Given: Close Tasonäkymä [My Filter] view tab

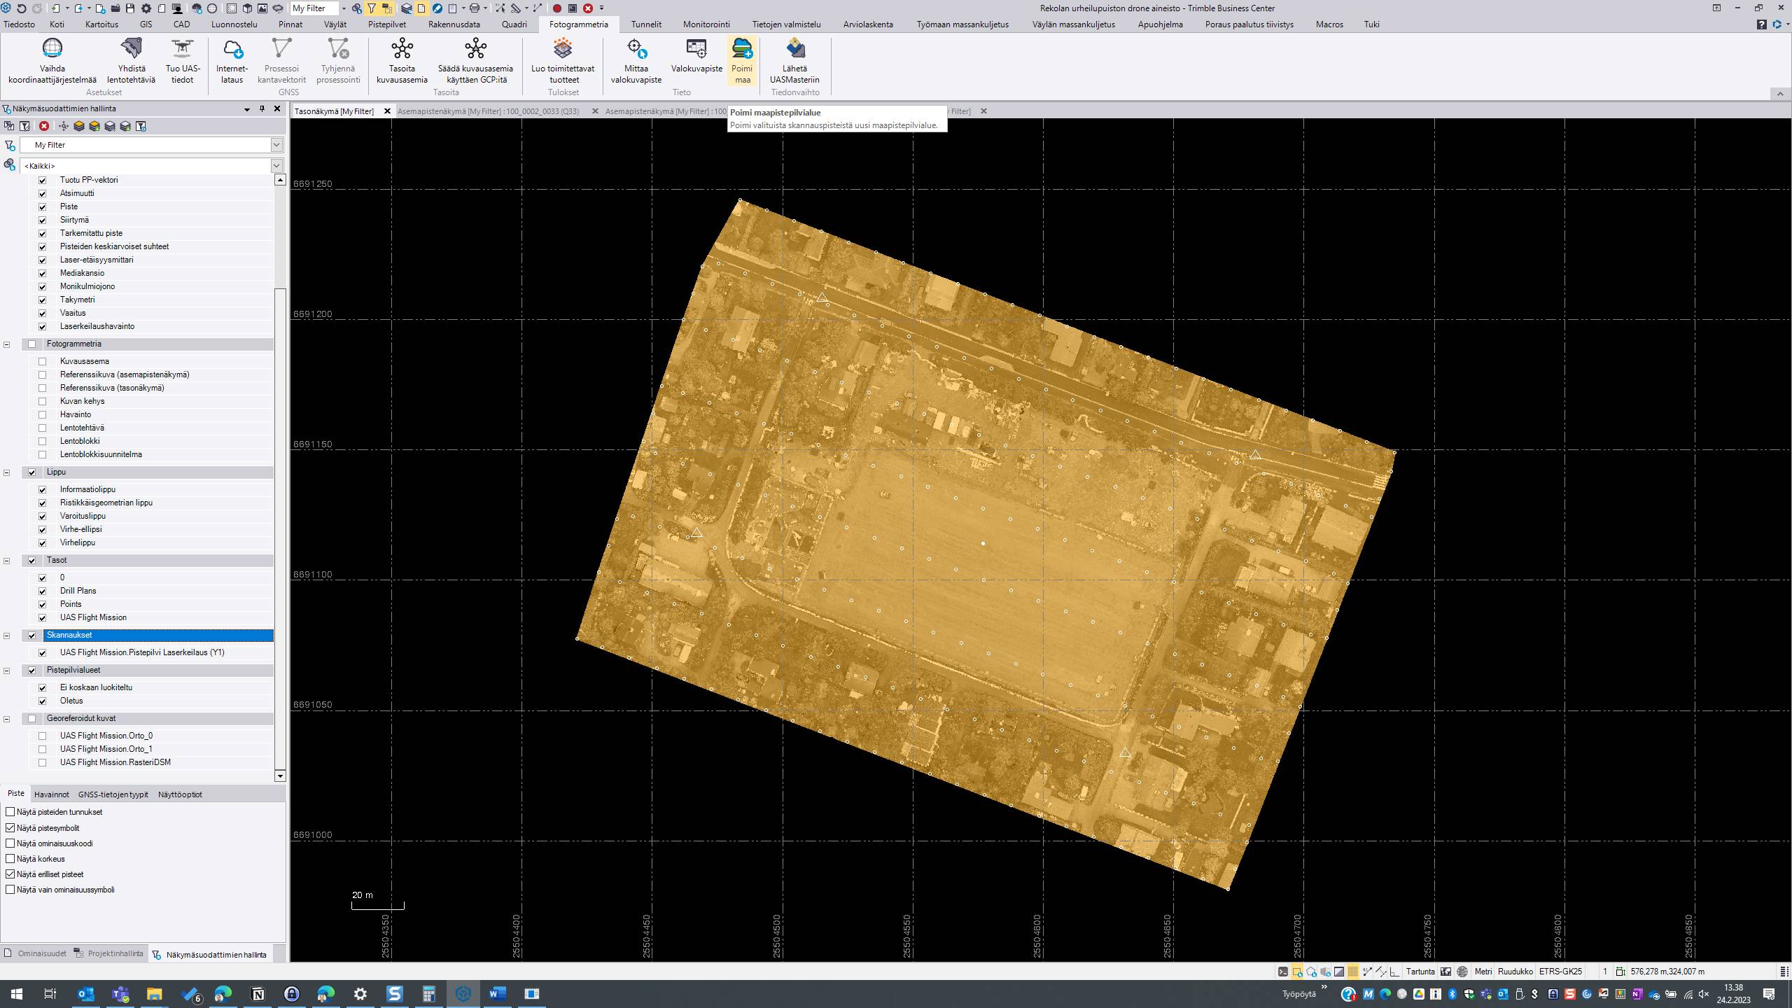Looking at the screenshot, I should 387,111.
